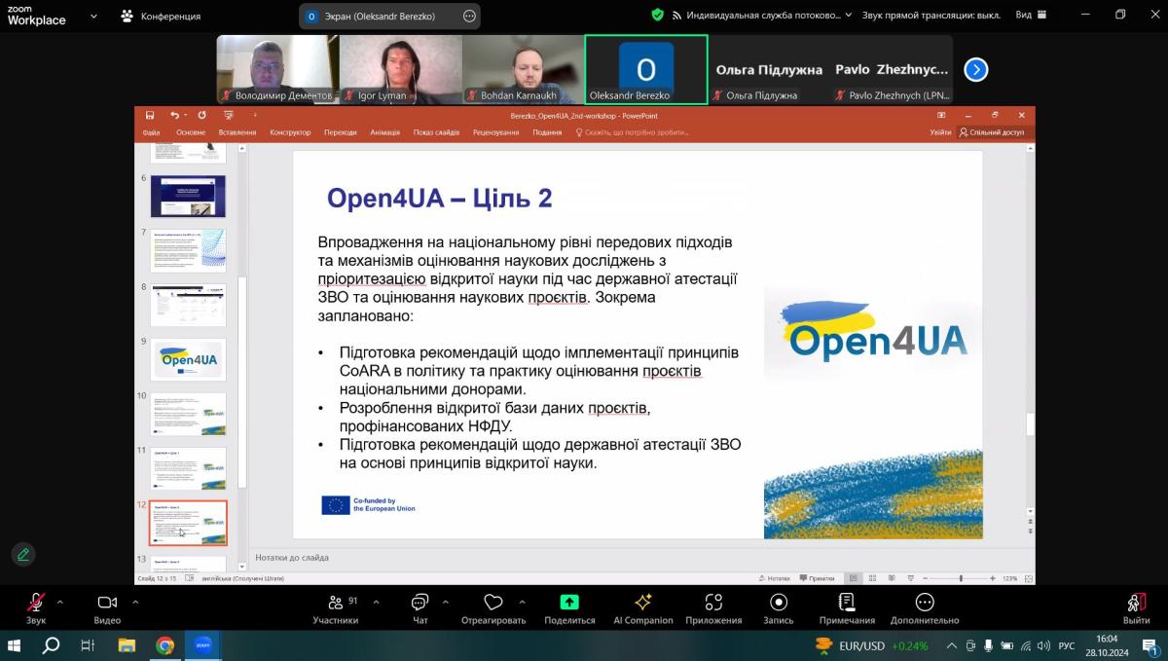Screen dimensions: 1168x661
Task: Show more participants with the blue arrow
Action: pos(975,69)
